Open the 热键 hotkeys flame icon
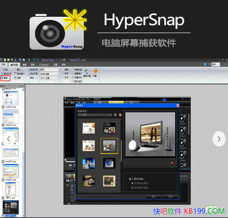This screenshot has width=228, height=218. coord(95,73)
